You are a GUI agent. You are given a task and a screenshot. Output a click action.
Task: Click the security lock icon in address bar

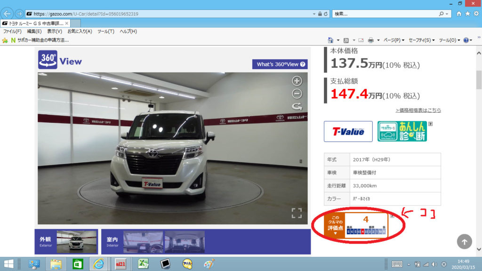[x=320, y=14]
